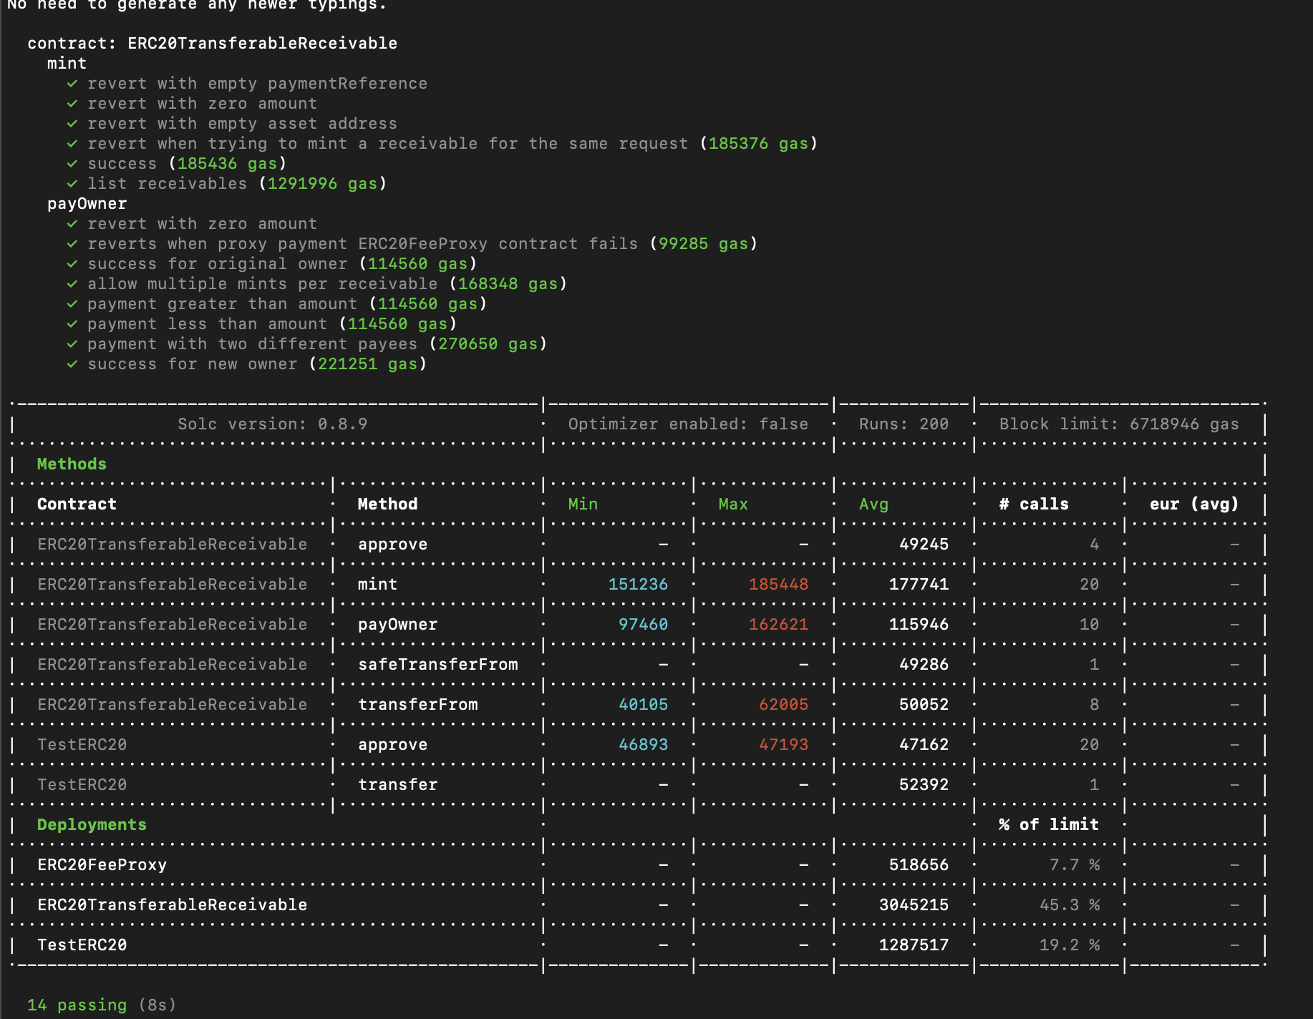Select 'revert with empty paymentReference' test line
This screenshot has width=1313, height=1019.
[257, 84]
